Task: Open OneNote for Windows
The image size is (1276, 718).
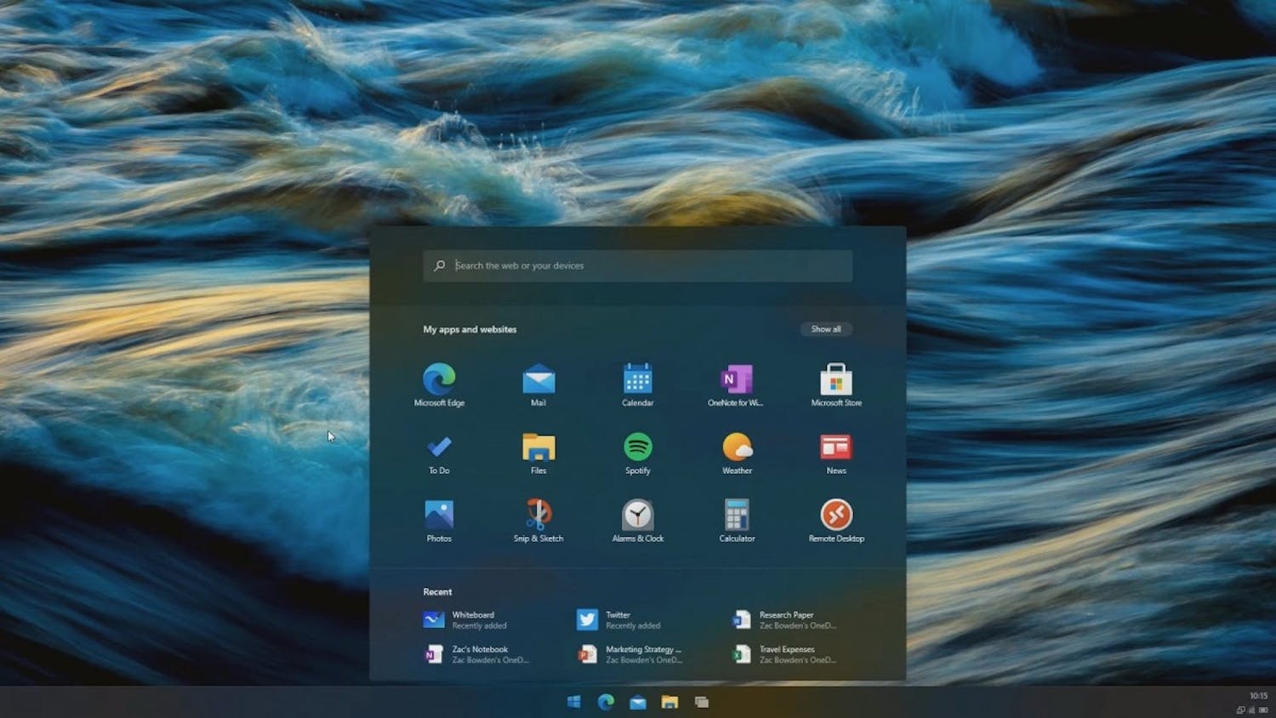Action: tap(736, 379)
